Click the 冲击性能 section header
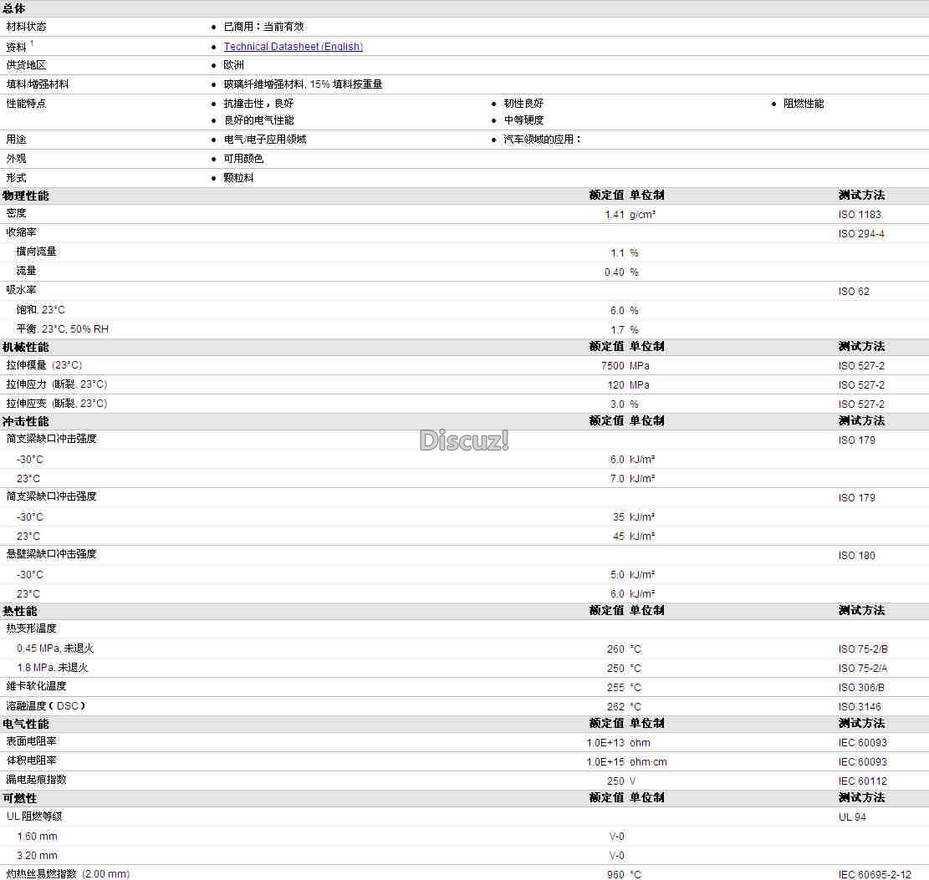Screen dimensions: 929x880 tap(25, 422)
